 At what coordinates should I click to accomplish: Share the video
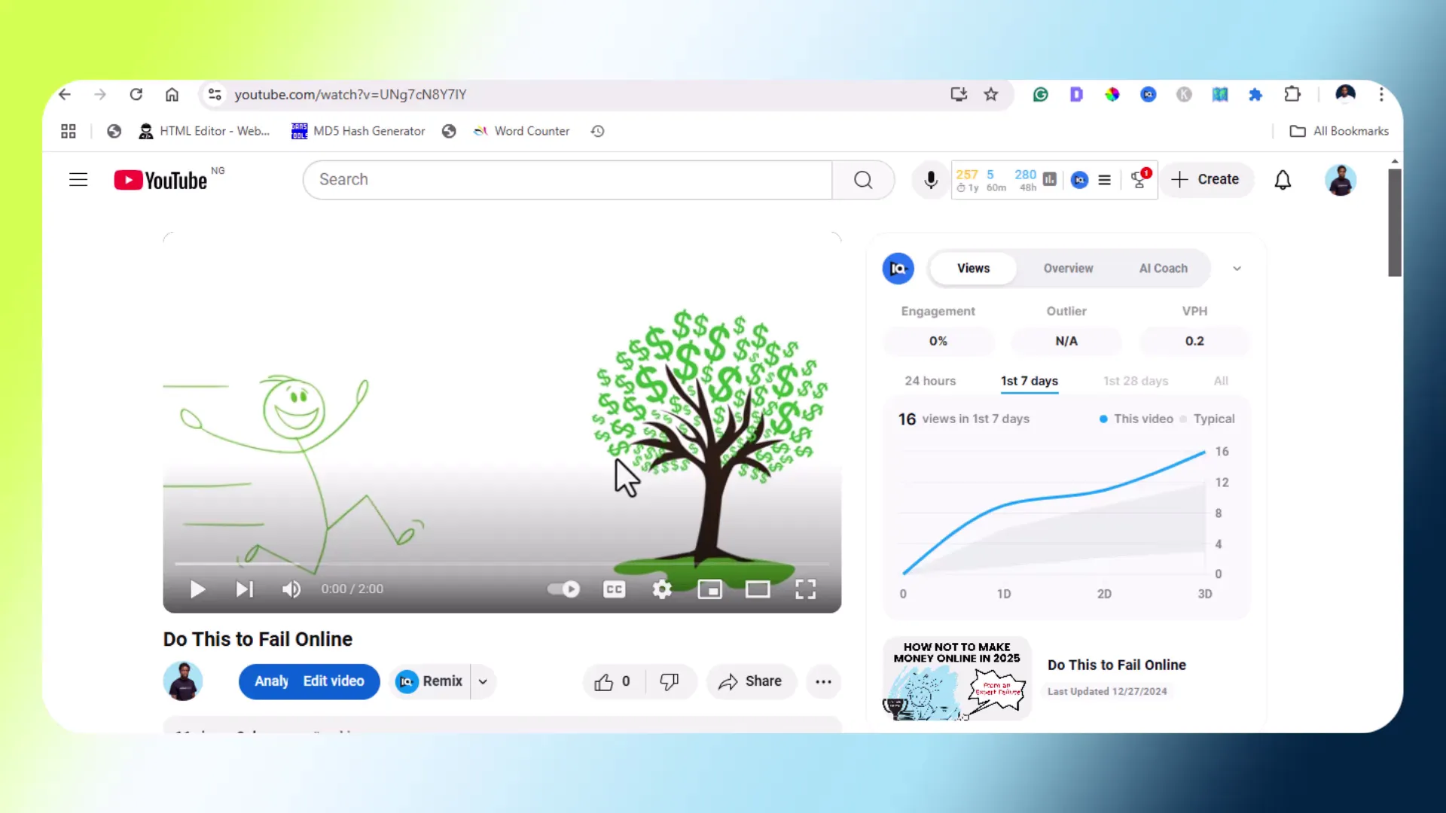(751, 682)
